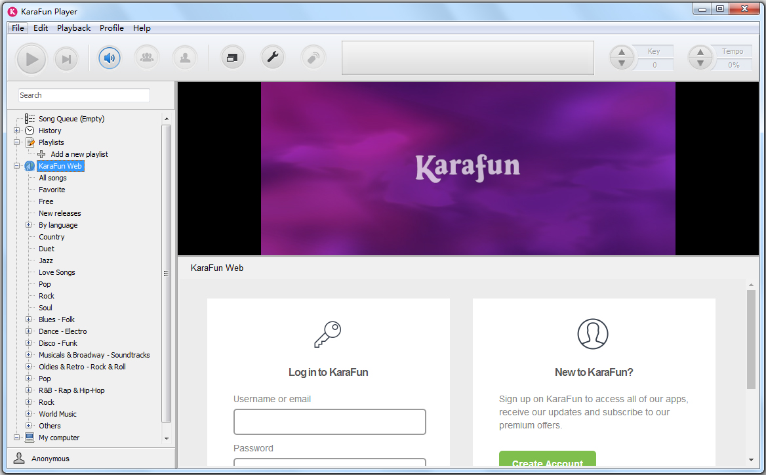Click the web panel vertical scrollbar thumb
Image resolution: width=766 pixels, height=475 pixels.
[751, 340]
